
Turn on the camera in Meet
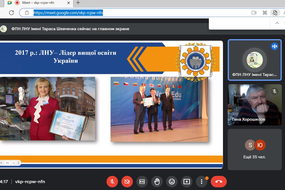[127, 181]
